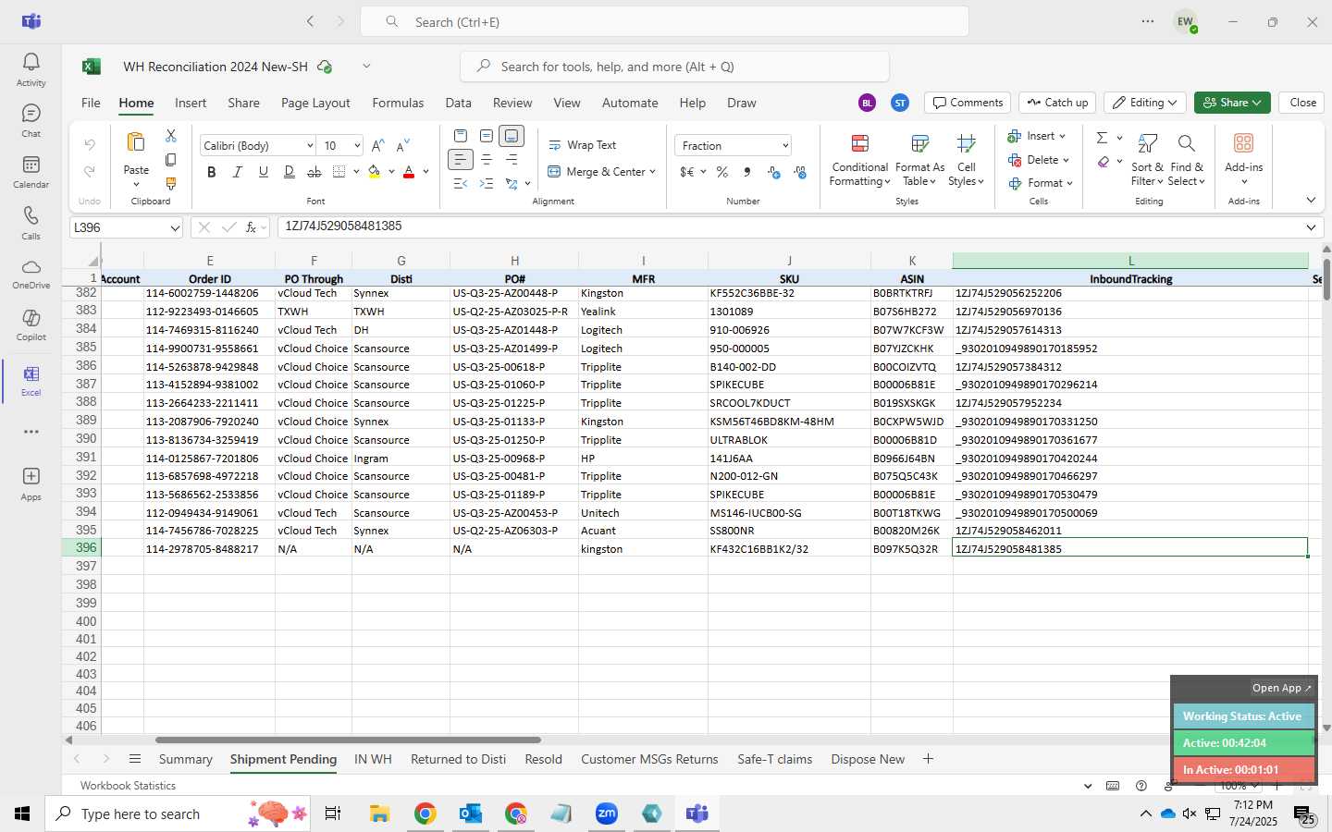The width and height of the screenshot is (1332, 832).
Task: Open Conditional Formatting menu
Action: point(859,161)
